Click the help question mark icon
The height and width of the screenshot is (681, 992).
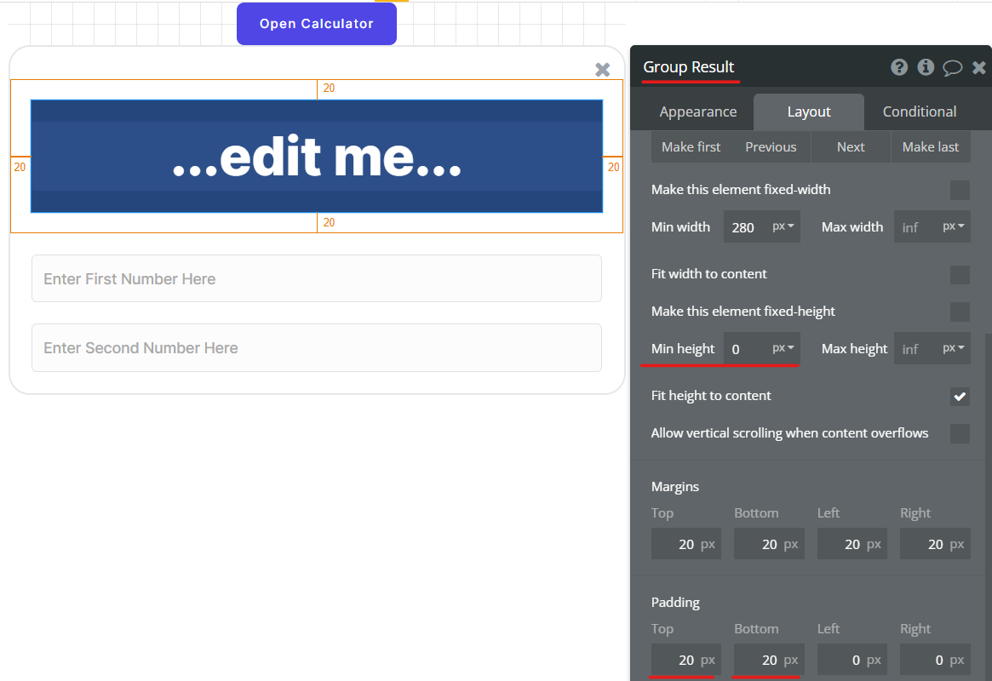[x=899, y=67]
